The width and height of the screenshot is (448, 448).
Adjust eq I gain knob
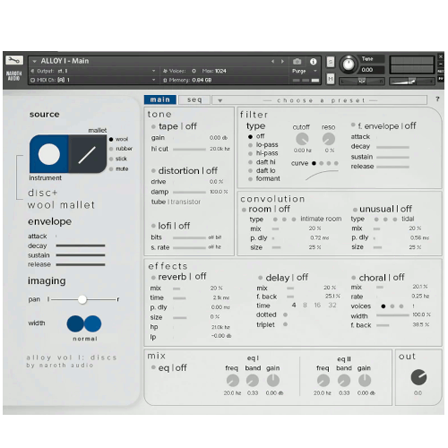click(273, 381)
